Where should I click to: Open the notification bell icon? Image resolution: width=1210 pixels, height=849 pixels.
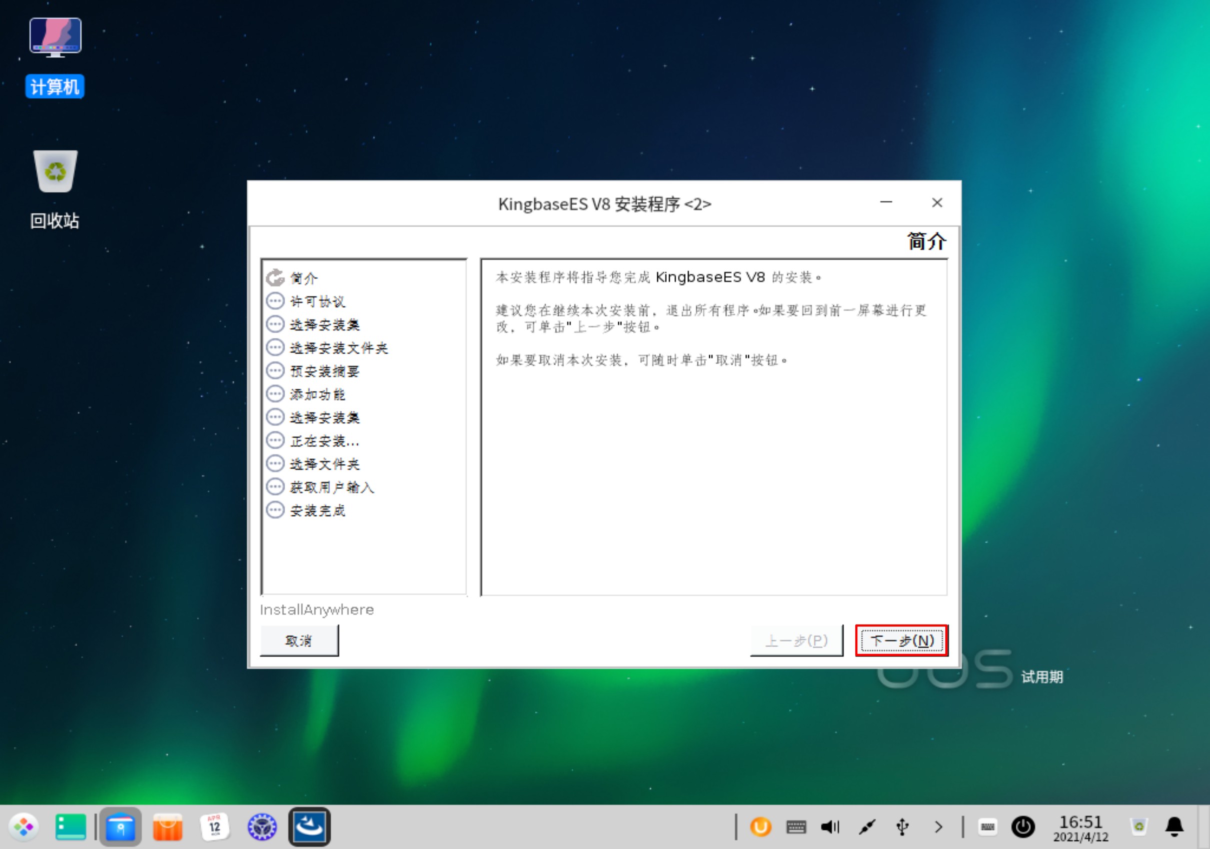coord(1174,827)
